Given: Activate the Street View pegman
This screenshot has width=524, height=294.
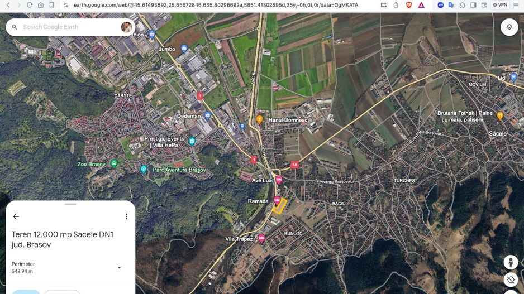Looking at the screenshot, I should (x=510, y=262).
